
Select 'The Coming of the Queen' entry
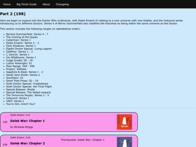tap(22, 37)
